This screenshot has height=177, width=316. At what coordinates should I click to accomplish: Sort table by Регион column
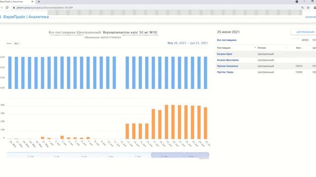[262, 48]
